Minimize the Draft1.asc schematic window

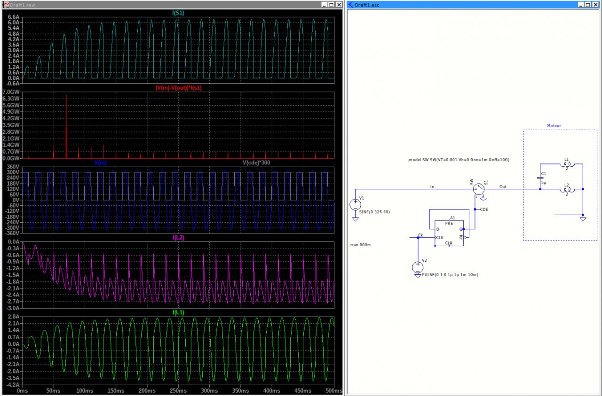[x=582, y=4]
